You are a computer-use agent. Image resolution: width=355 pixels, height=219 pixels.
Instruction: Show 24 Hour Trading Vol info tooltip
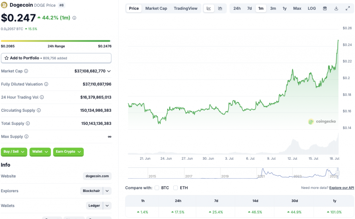(x=42, y=97)
